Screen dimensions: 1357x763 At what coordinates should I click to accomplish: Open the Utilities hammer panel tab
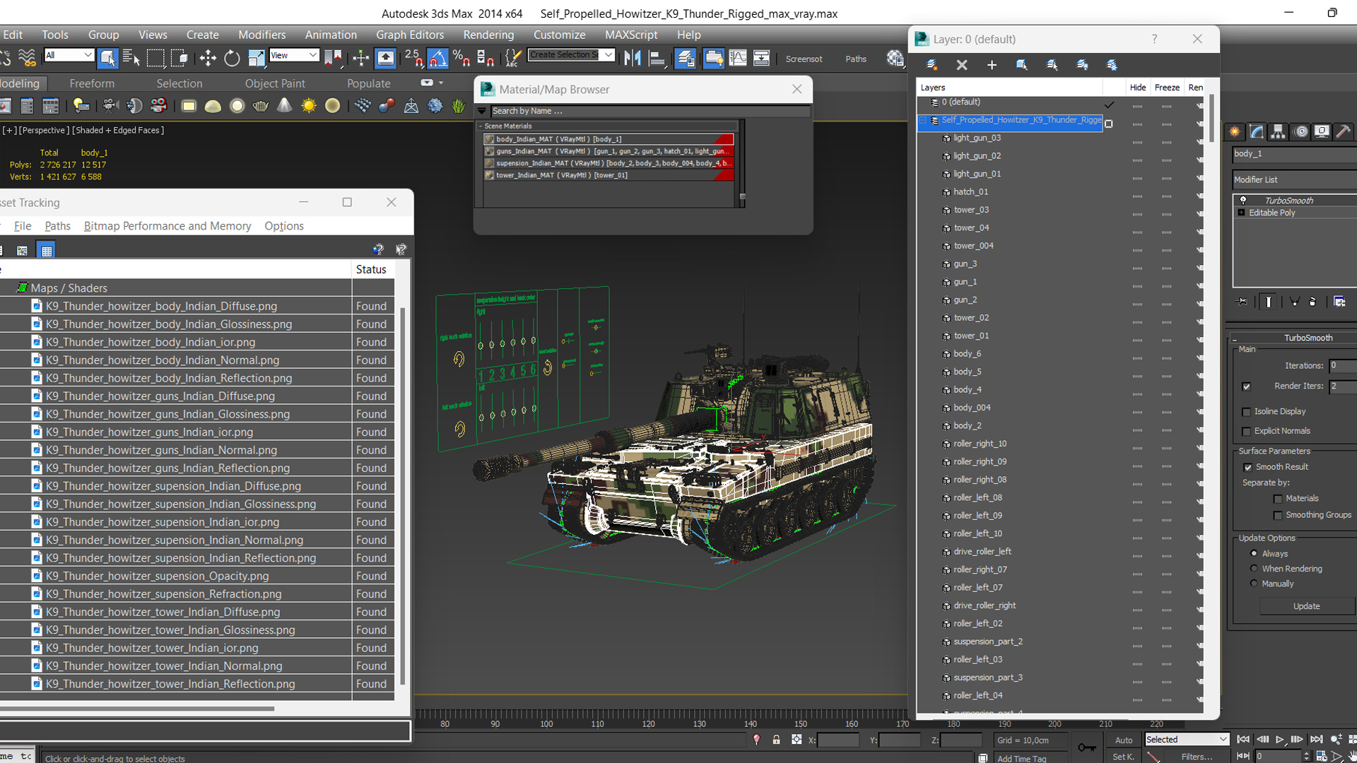pos(1343,131)
